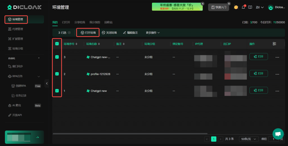
Task: Switch to the 回收站 tab
Action: pyautogui.click(x=108, y=22)
